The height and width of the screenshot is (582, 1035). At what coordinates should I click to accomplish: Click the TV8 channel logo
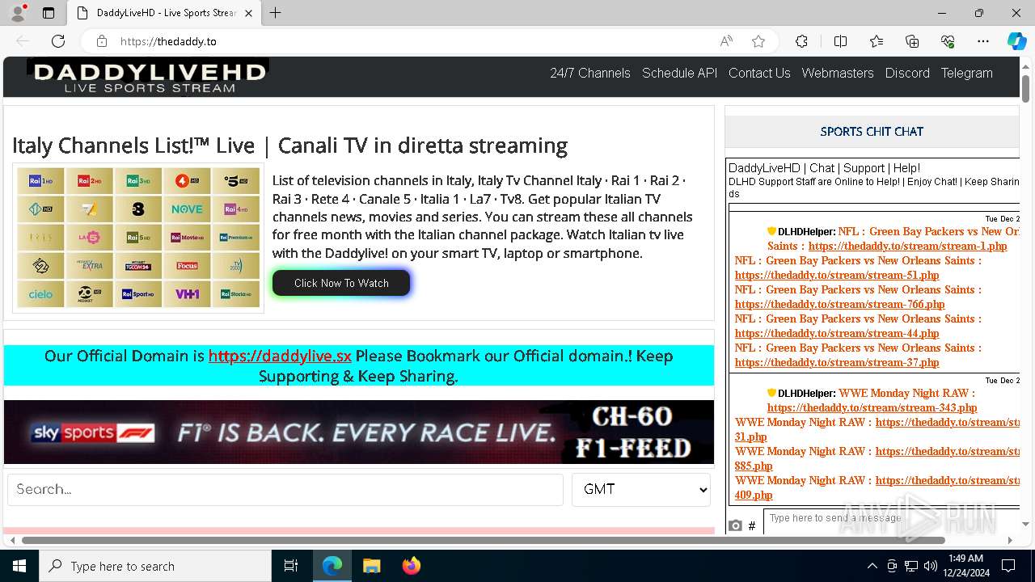tap(138, 209)
